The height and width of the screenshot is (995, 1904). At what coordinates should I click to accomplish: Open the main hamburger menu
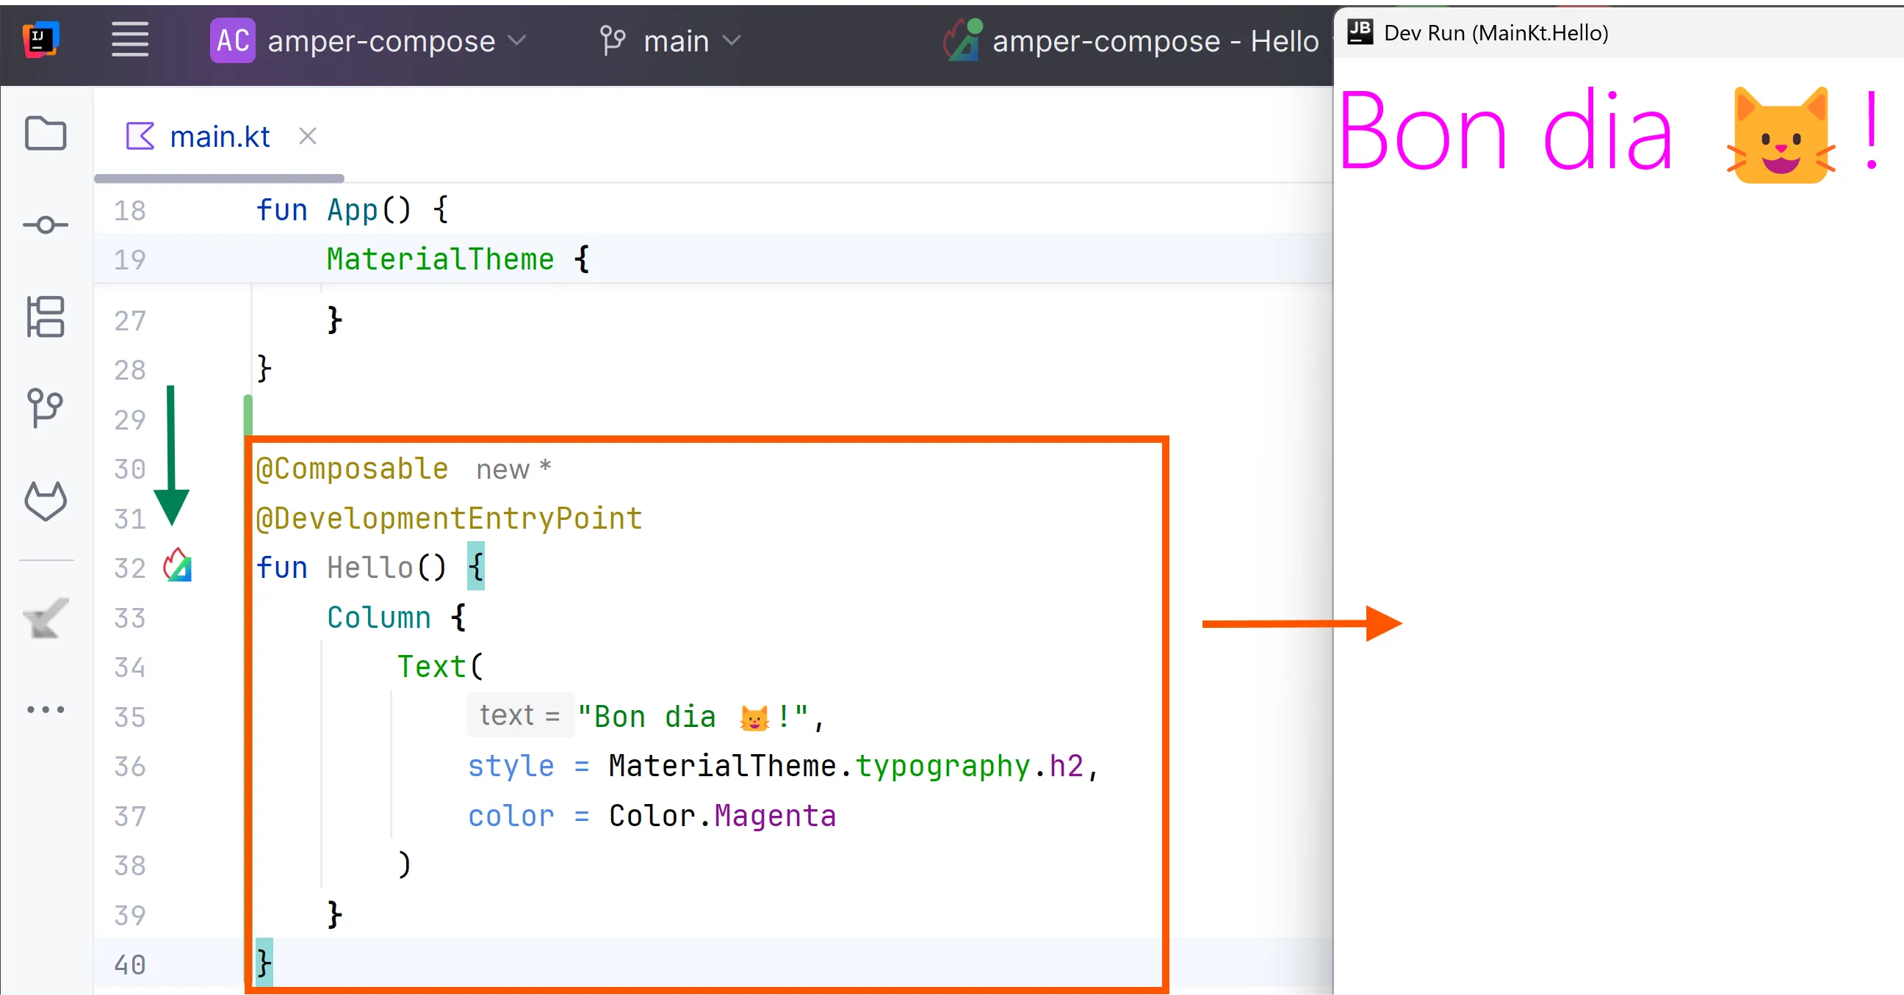click(130, 40)
